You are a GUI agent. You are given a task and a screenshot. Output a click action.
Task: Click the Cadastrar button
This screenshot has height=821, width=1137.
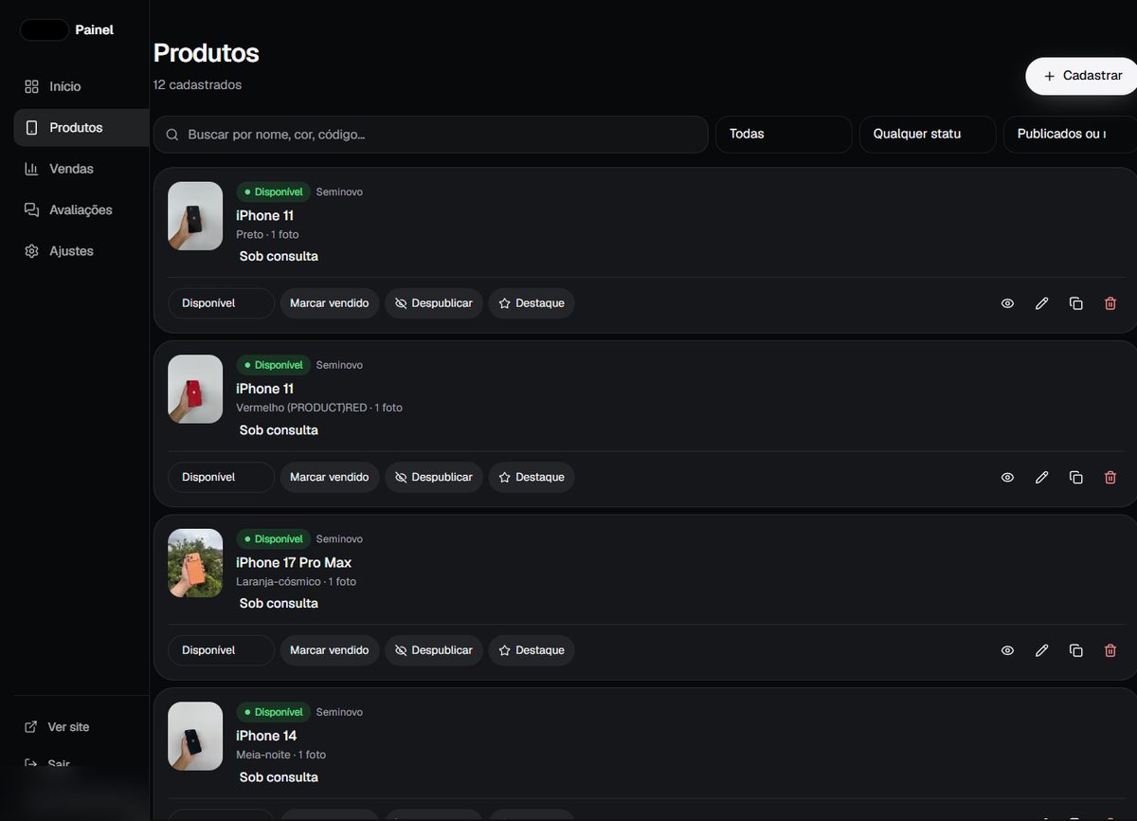[1082, 76]
